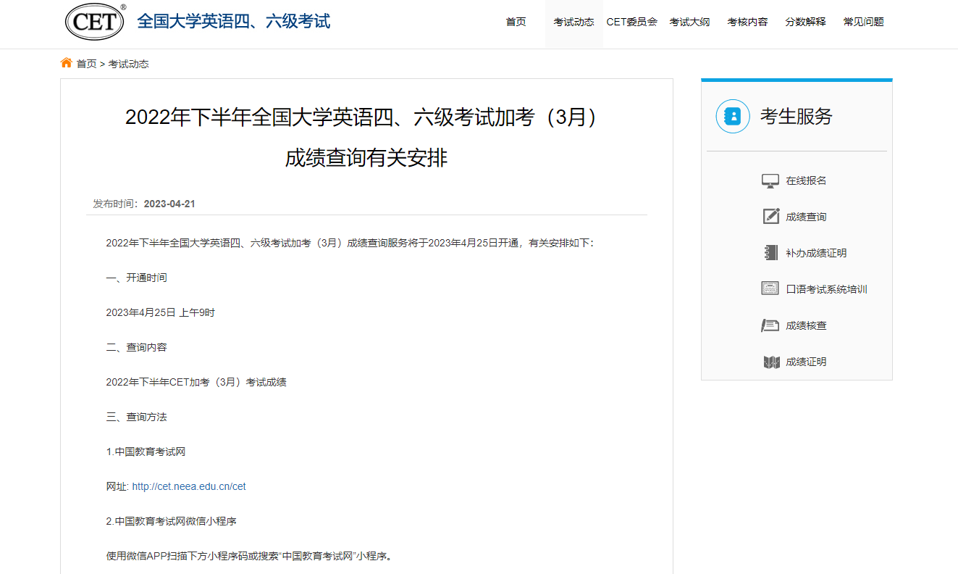Navigate to 考核内容 in top menu

click(747, 22)
